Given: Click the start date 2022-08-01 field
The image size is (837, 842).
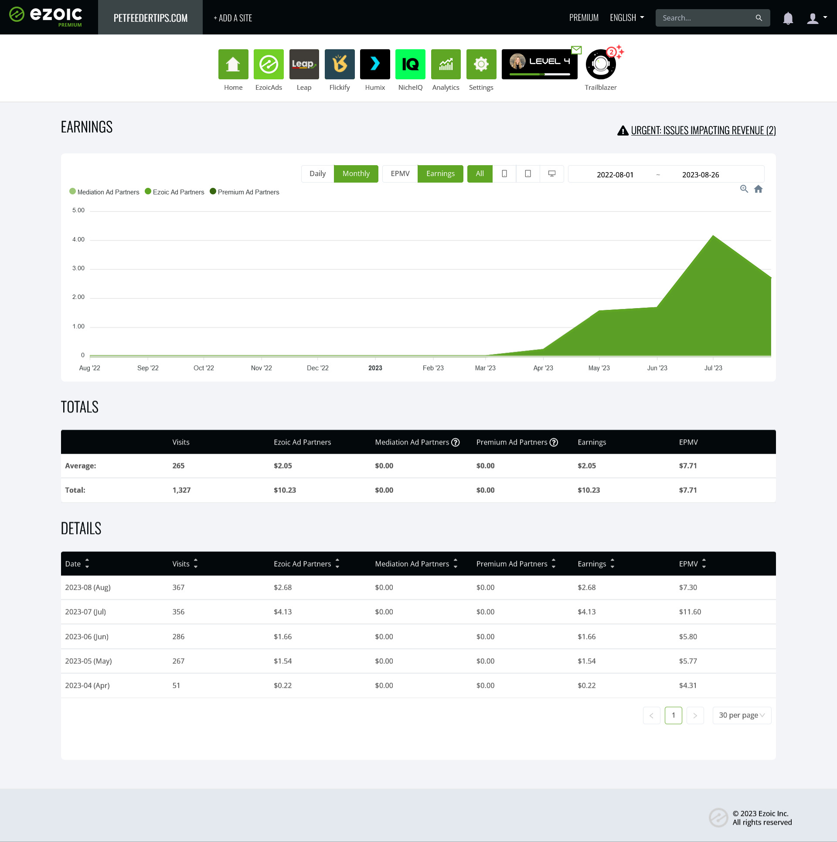Looking at the screenshot, I should [615, 174].
